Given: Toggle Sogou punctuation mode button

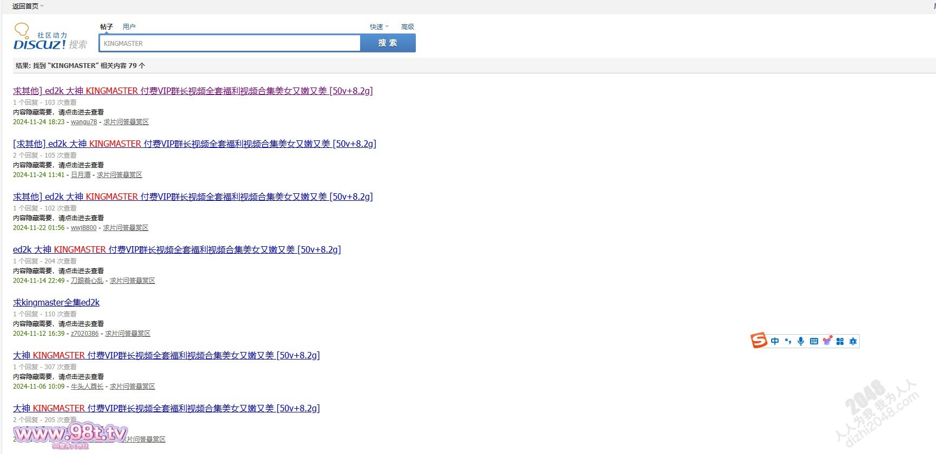Looking at the screenshot, I should click(x=788, y=341).
